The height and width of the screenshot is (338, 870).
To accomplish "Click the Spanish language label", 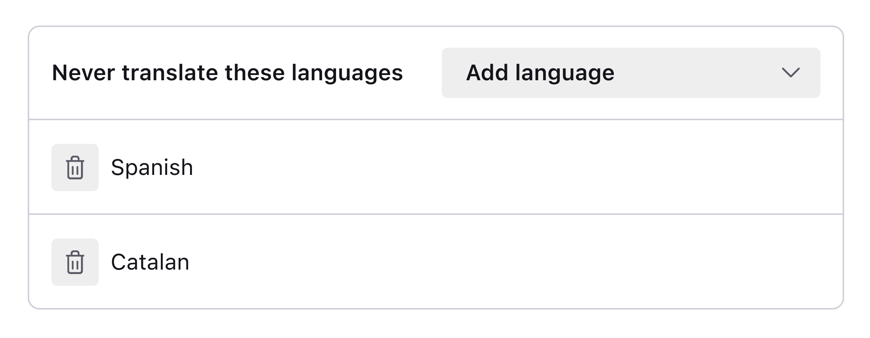I will (x=152, y=167).
